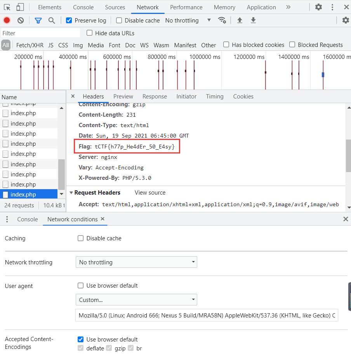Select the All filter type
The height and width of the screenshot is (357, 351).
(6, 45)
